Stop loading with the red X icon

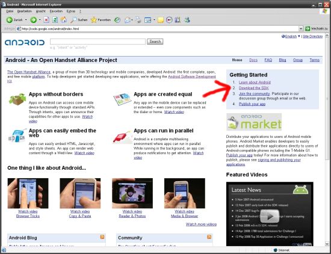46,20
